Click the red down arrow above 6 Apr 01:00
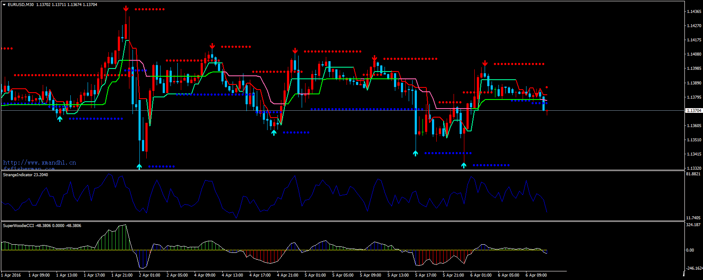The width and height of the screenshot is (703, 280). pos(485,63)
